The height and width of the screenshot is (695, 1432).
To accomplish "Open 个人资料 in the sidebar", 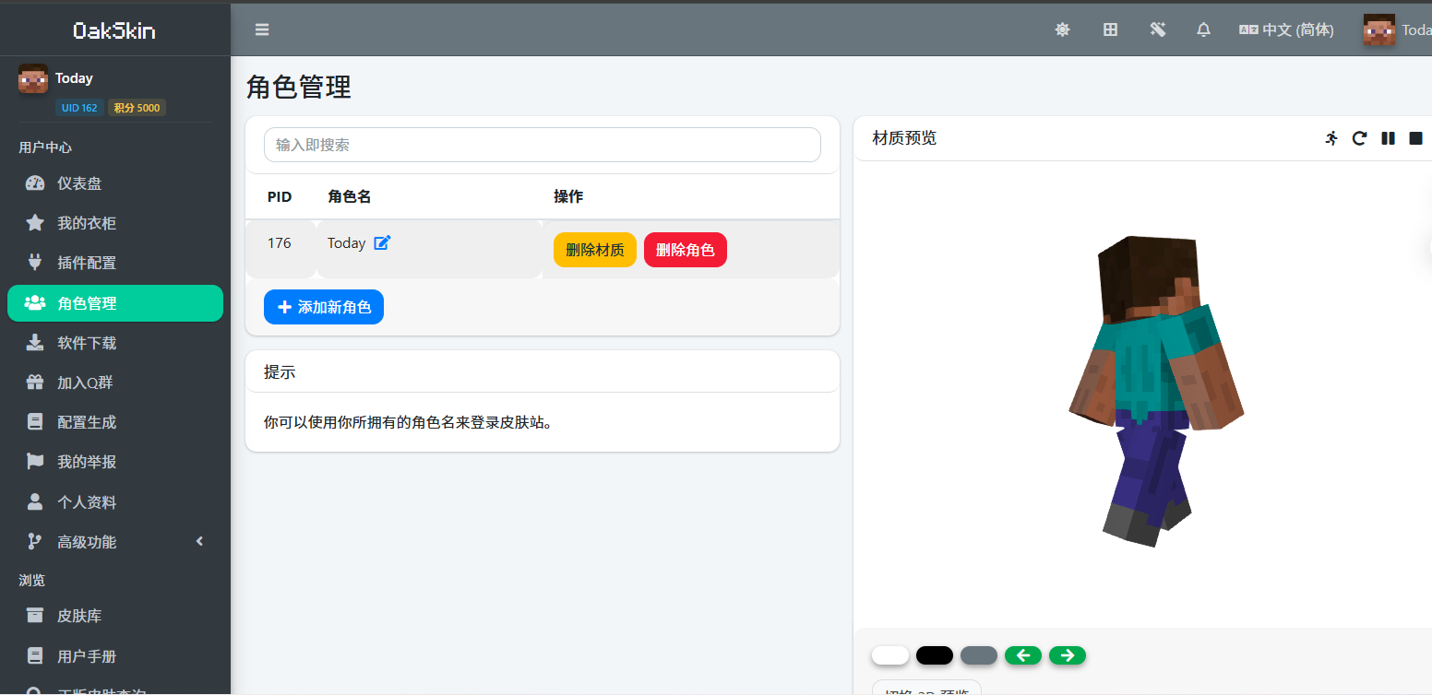I will point(115,502).
